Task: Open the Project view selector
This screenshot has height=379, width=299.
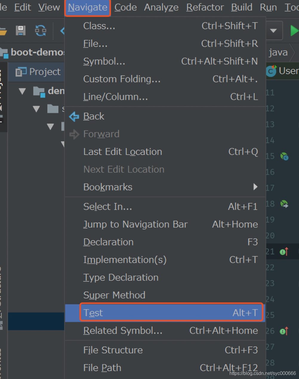Action: [38, 72]
